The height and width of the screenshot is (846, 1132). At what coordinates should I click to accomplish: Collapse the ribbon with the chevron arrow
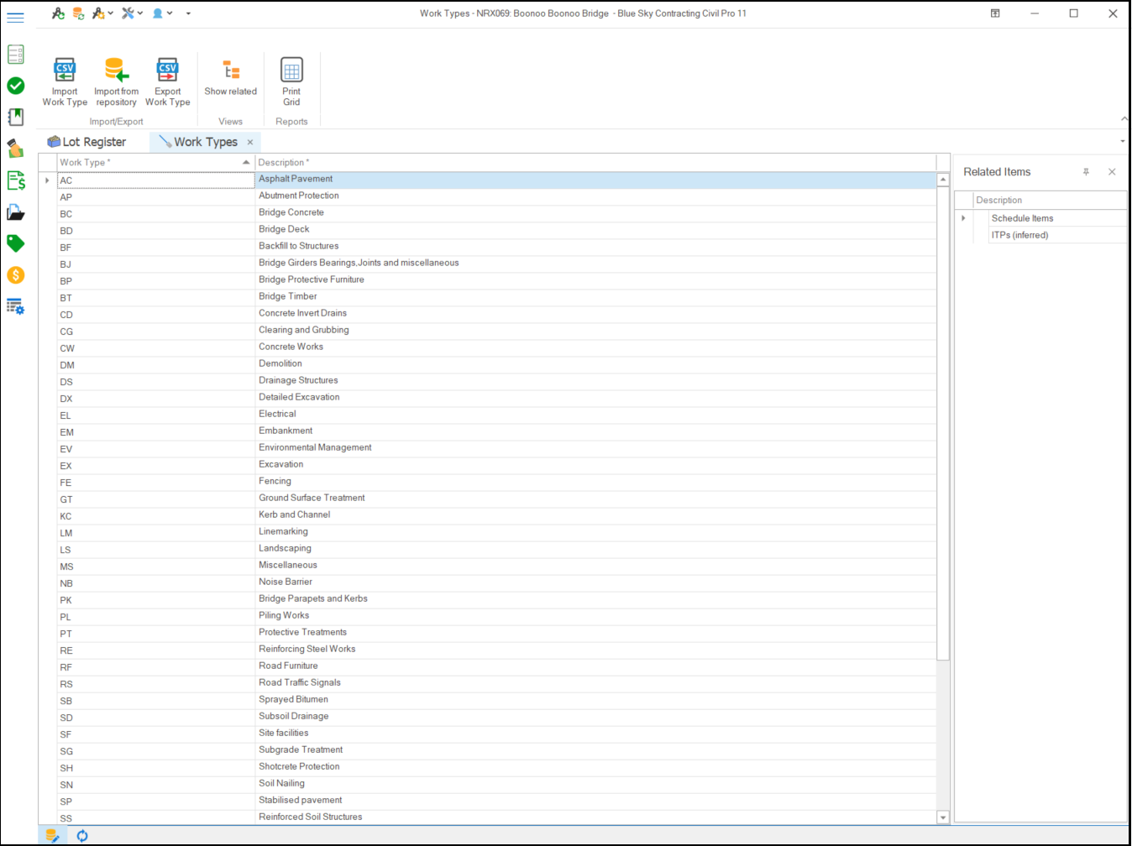click(1124, 119)
